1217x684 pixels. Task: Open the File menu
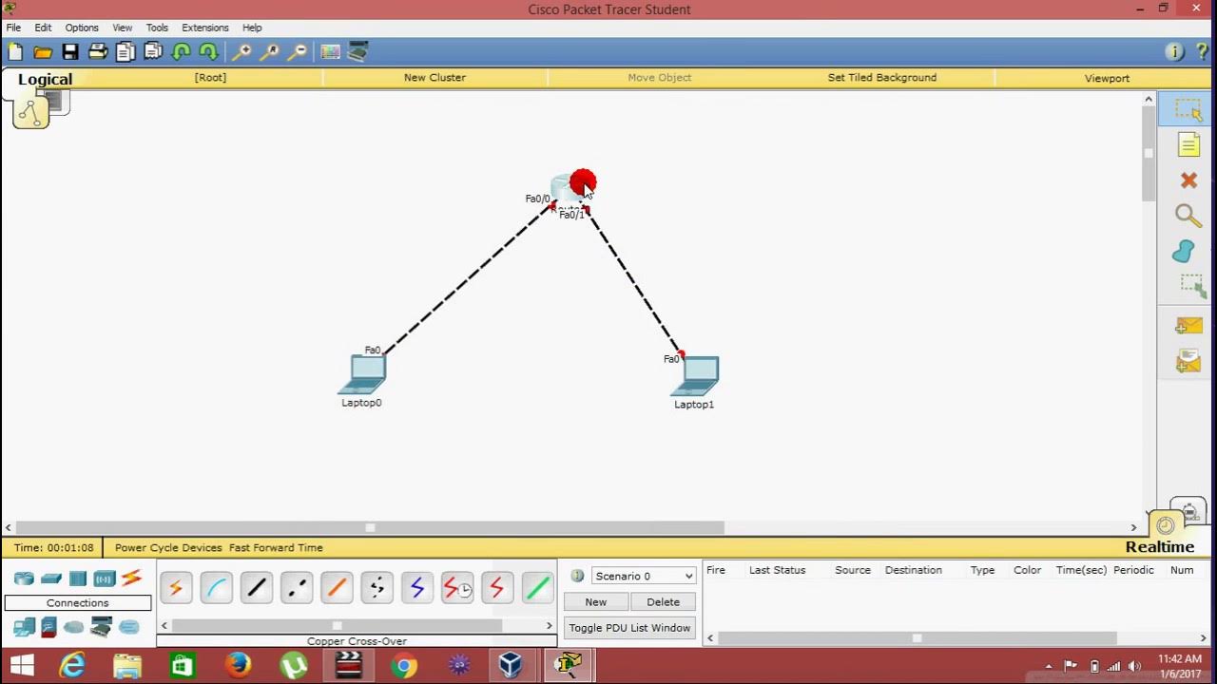[13, 28]
